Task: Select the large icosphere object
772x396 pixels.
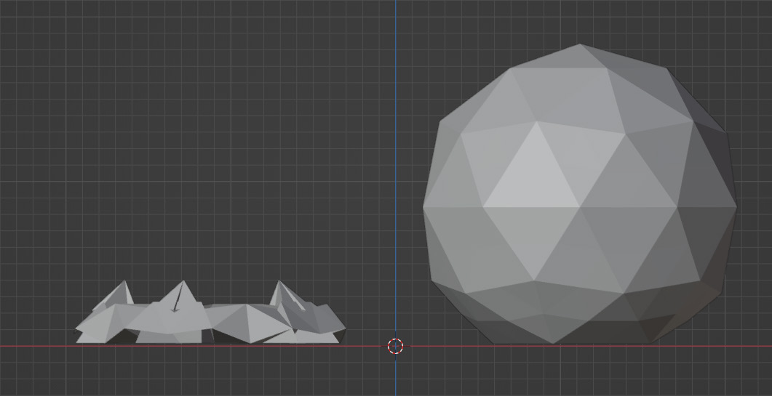Action: point(580,194)
